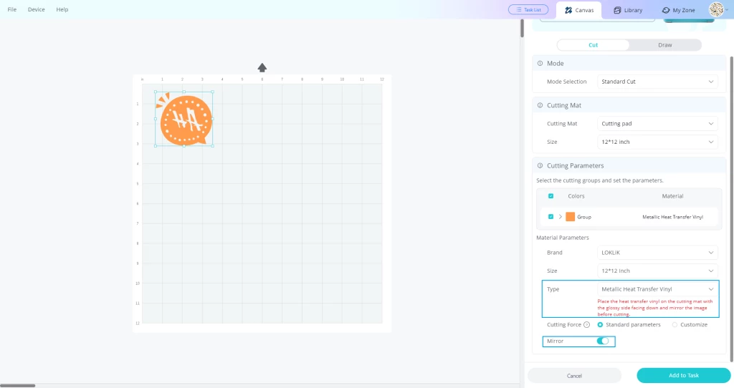This screenshot has height=388, width=734.
Task: Open the Cutting Mat Size dropdown
Action: pos(657,142)
